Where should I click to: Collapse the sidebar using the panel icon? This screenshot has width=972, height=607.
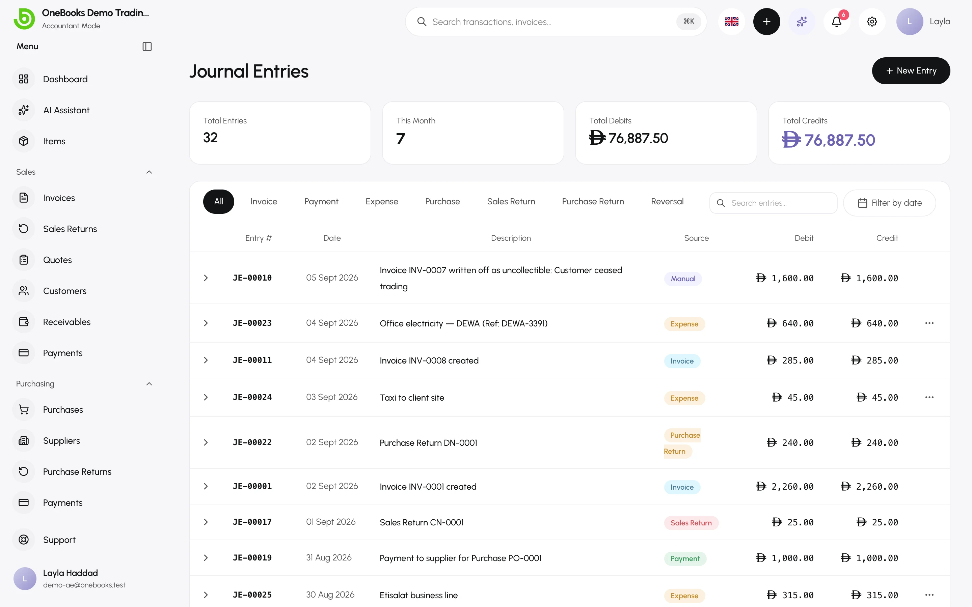pos(147,47)
